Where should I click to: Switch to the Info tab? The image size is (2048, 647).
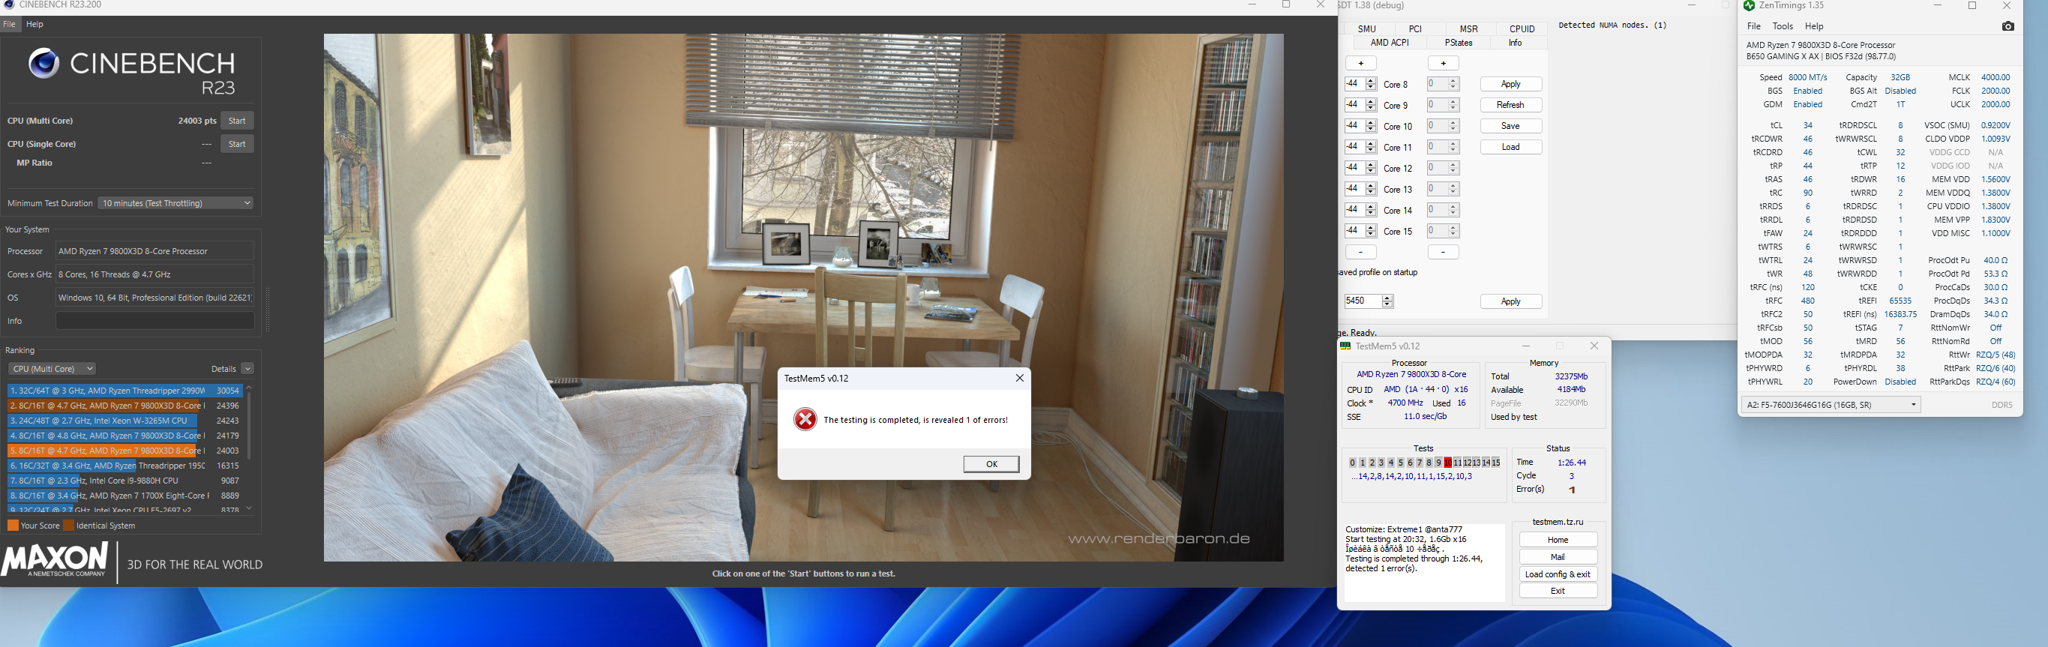(1516, 43)
